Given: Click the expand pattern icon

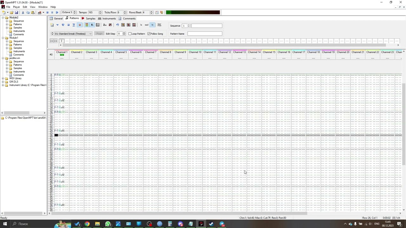Looking at the screenshot, I should click(128, 25).
